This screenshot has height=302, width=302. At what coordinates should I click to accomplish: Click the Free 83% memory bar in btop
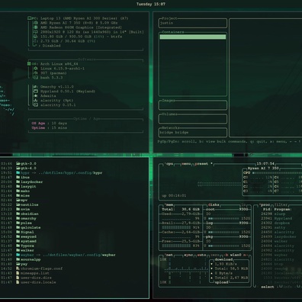point(177,246)
